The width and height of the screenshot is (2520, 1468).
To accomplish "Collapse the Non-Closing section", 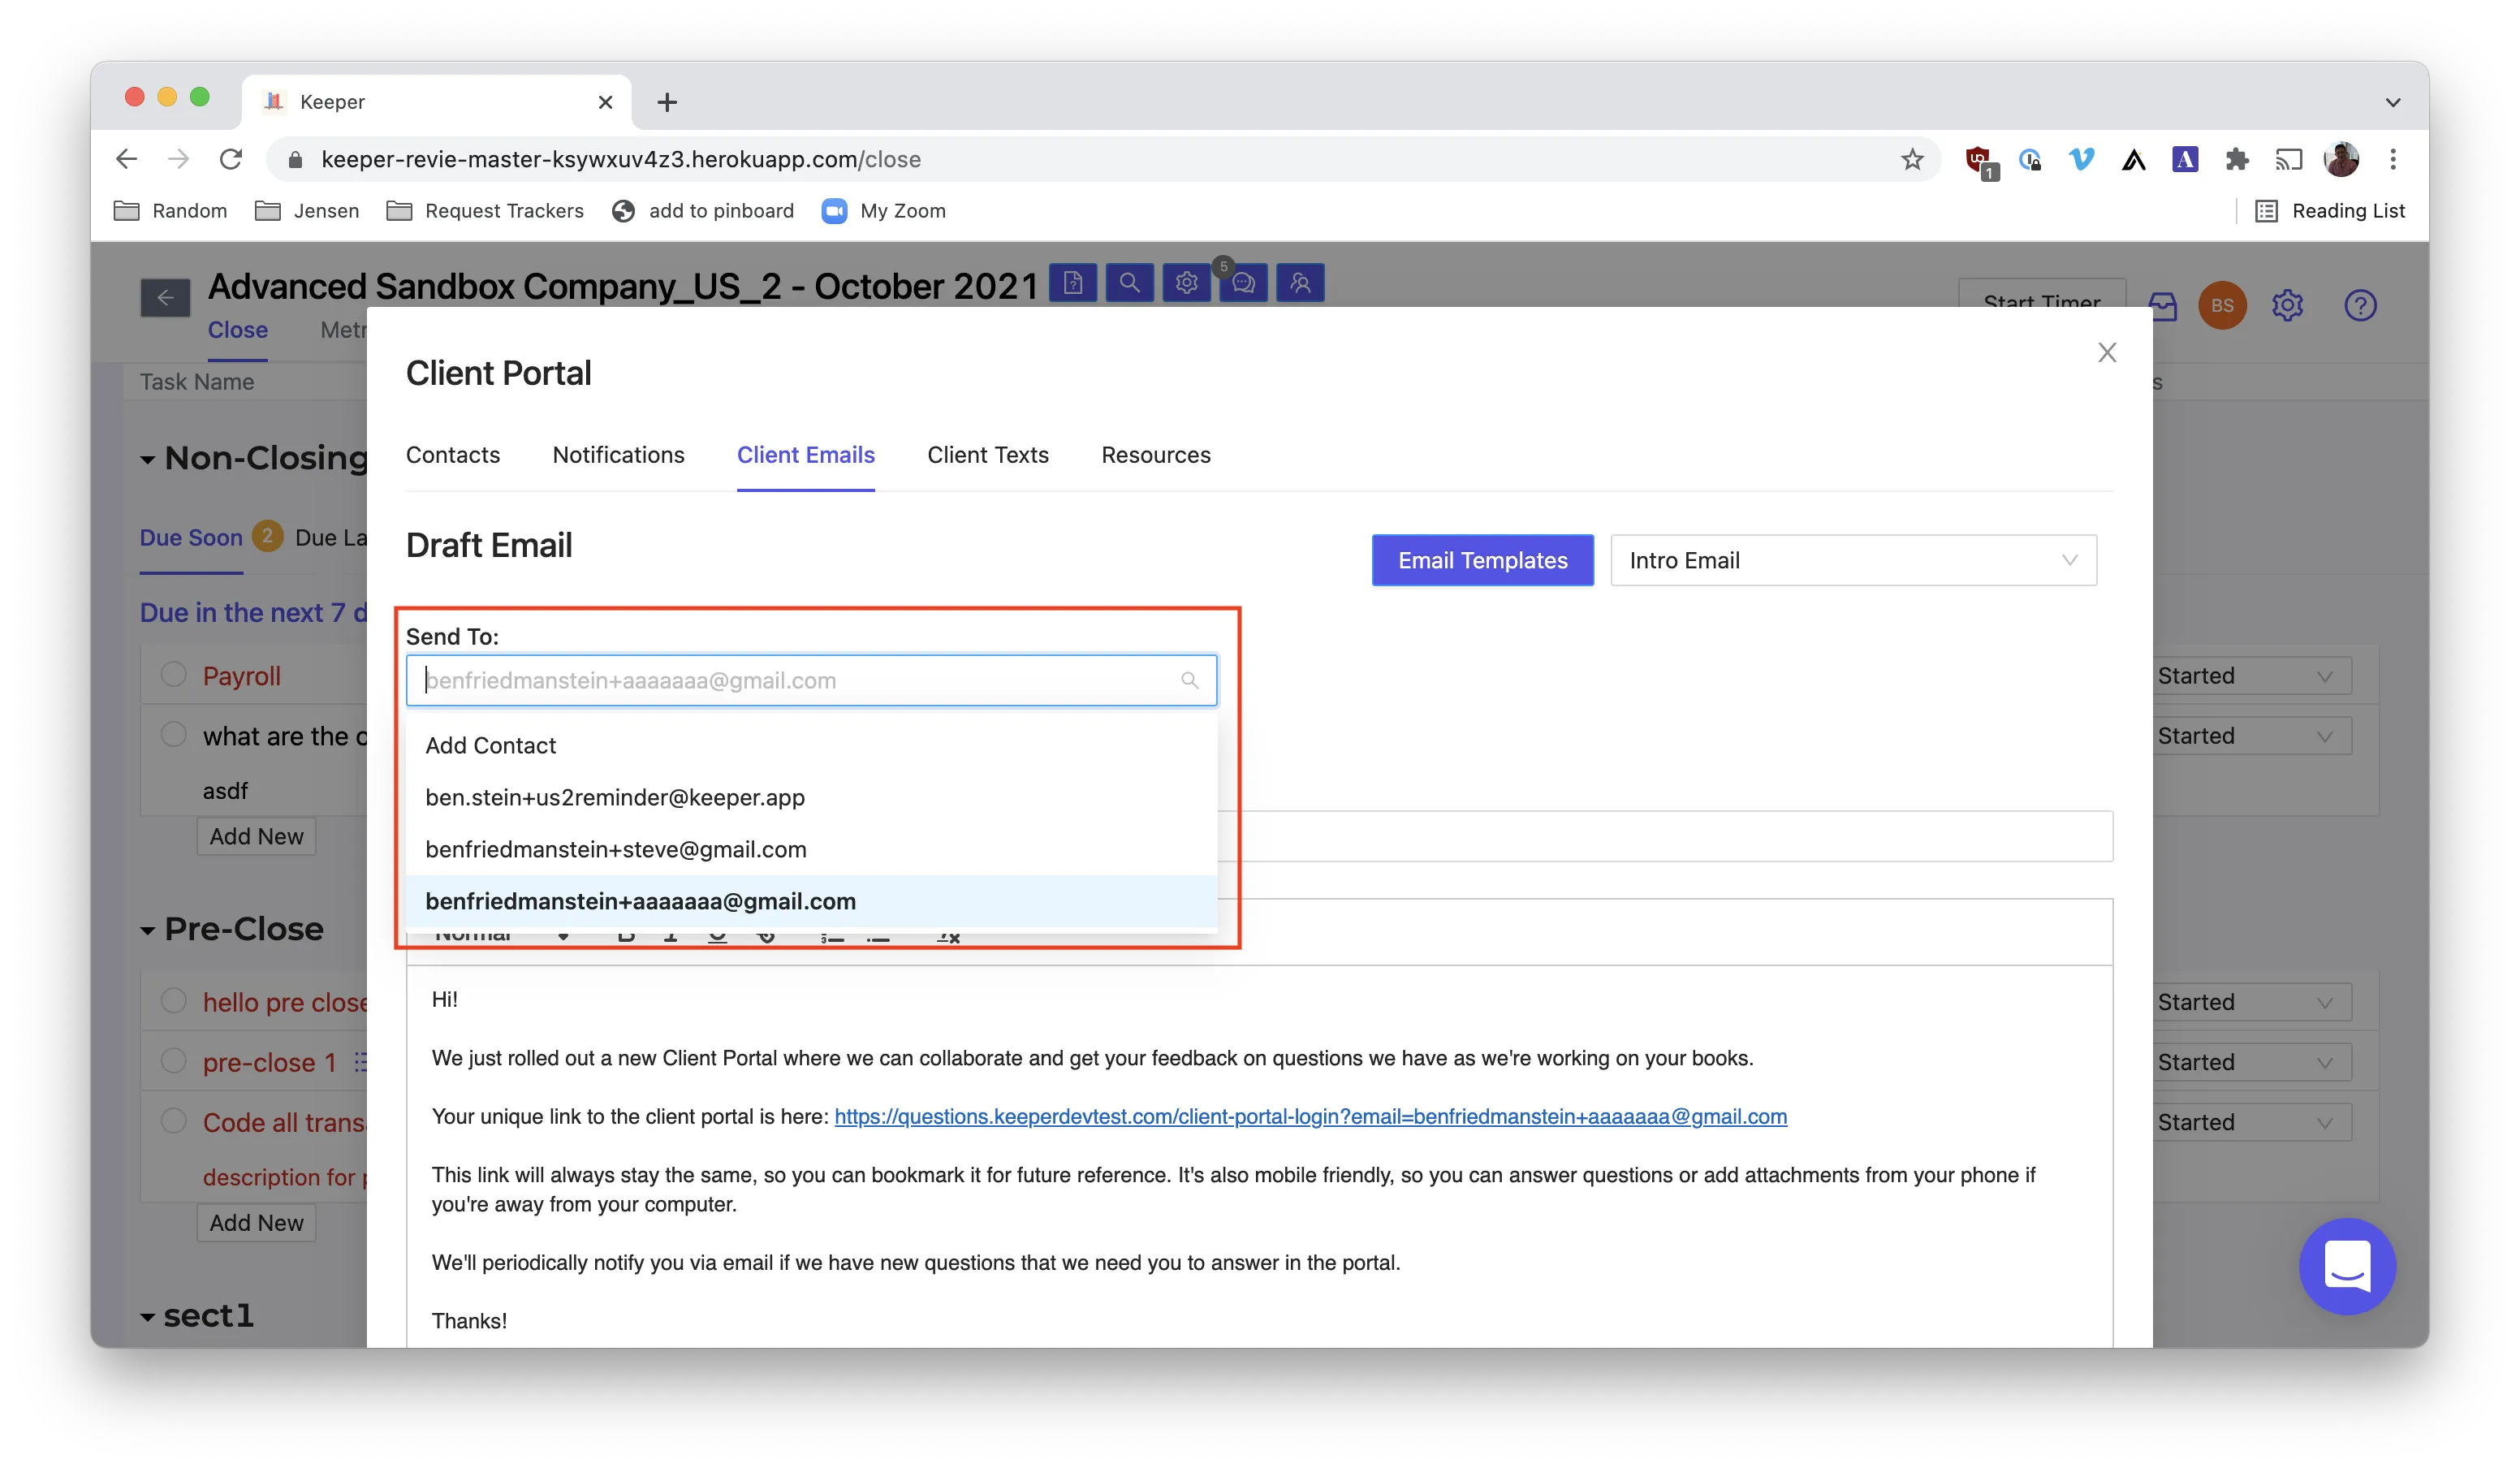I will pyautogui.click(x=148, y=460).
